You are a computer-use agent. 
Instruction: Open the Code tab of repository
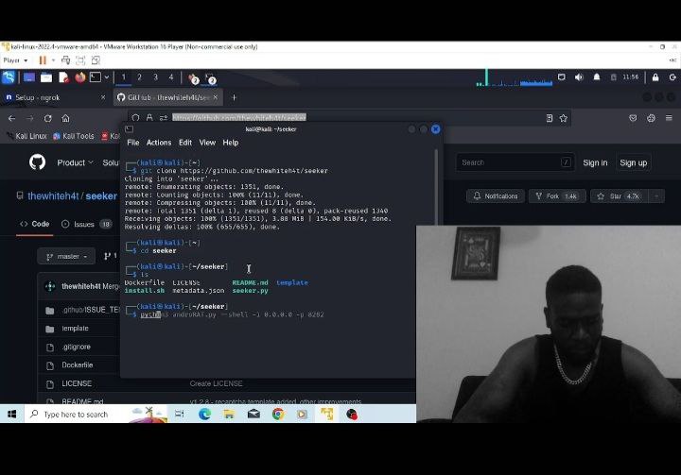(x=34, y=224)
